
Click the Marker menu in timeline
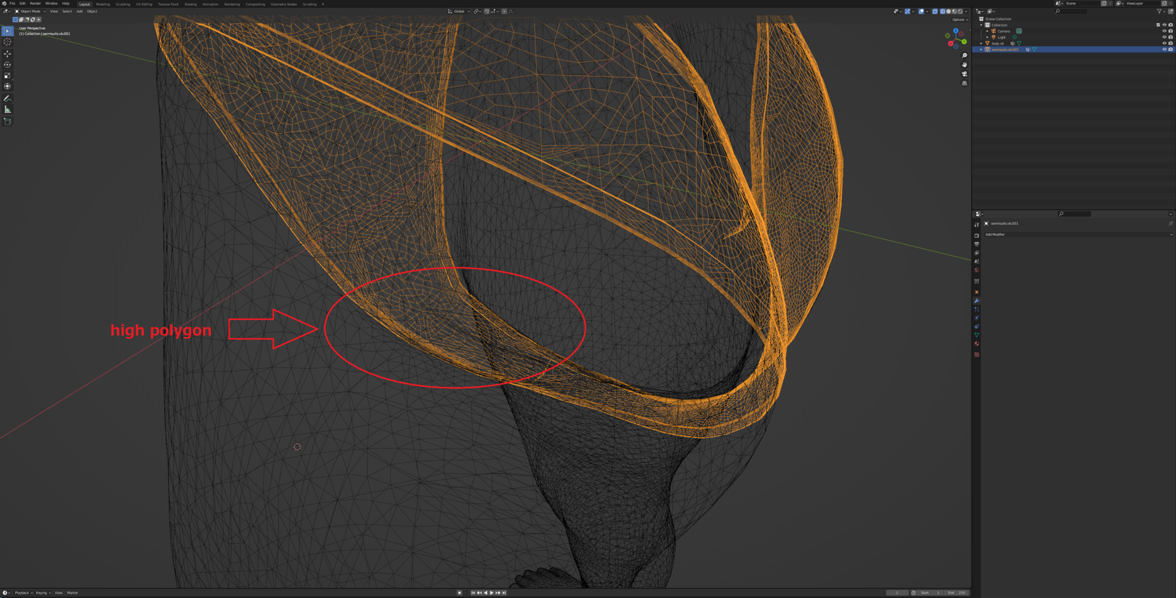click(72, 593)
